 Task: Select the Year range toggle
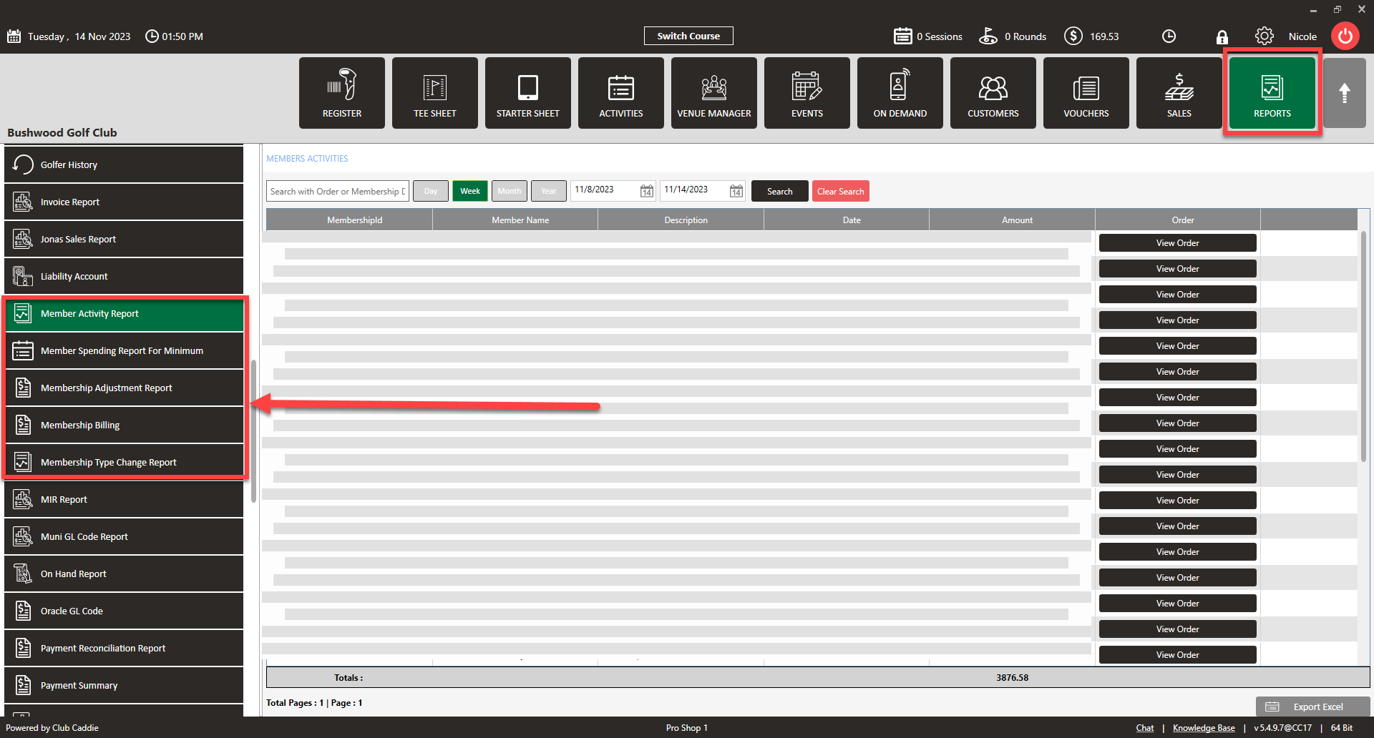(549, 191)
